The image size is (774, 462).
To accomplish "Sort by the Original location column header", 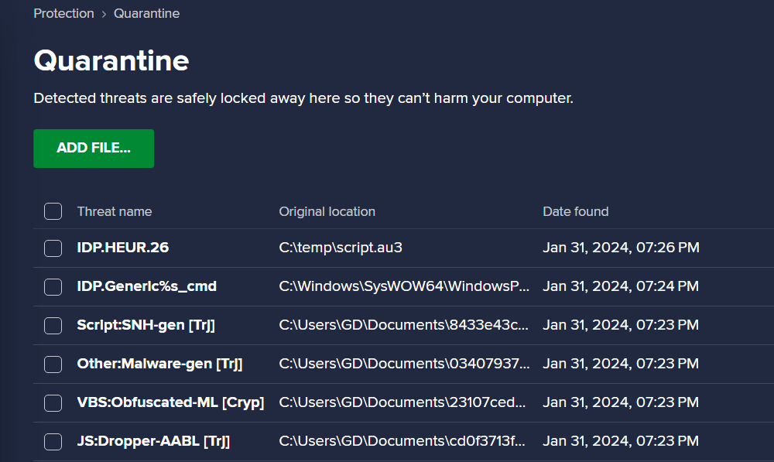I will [327, 211].
